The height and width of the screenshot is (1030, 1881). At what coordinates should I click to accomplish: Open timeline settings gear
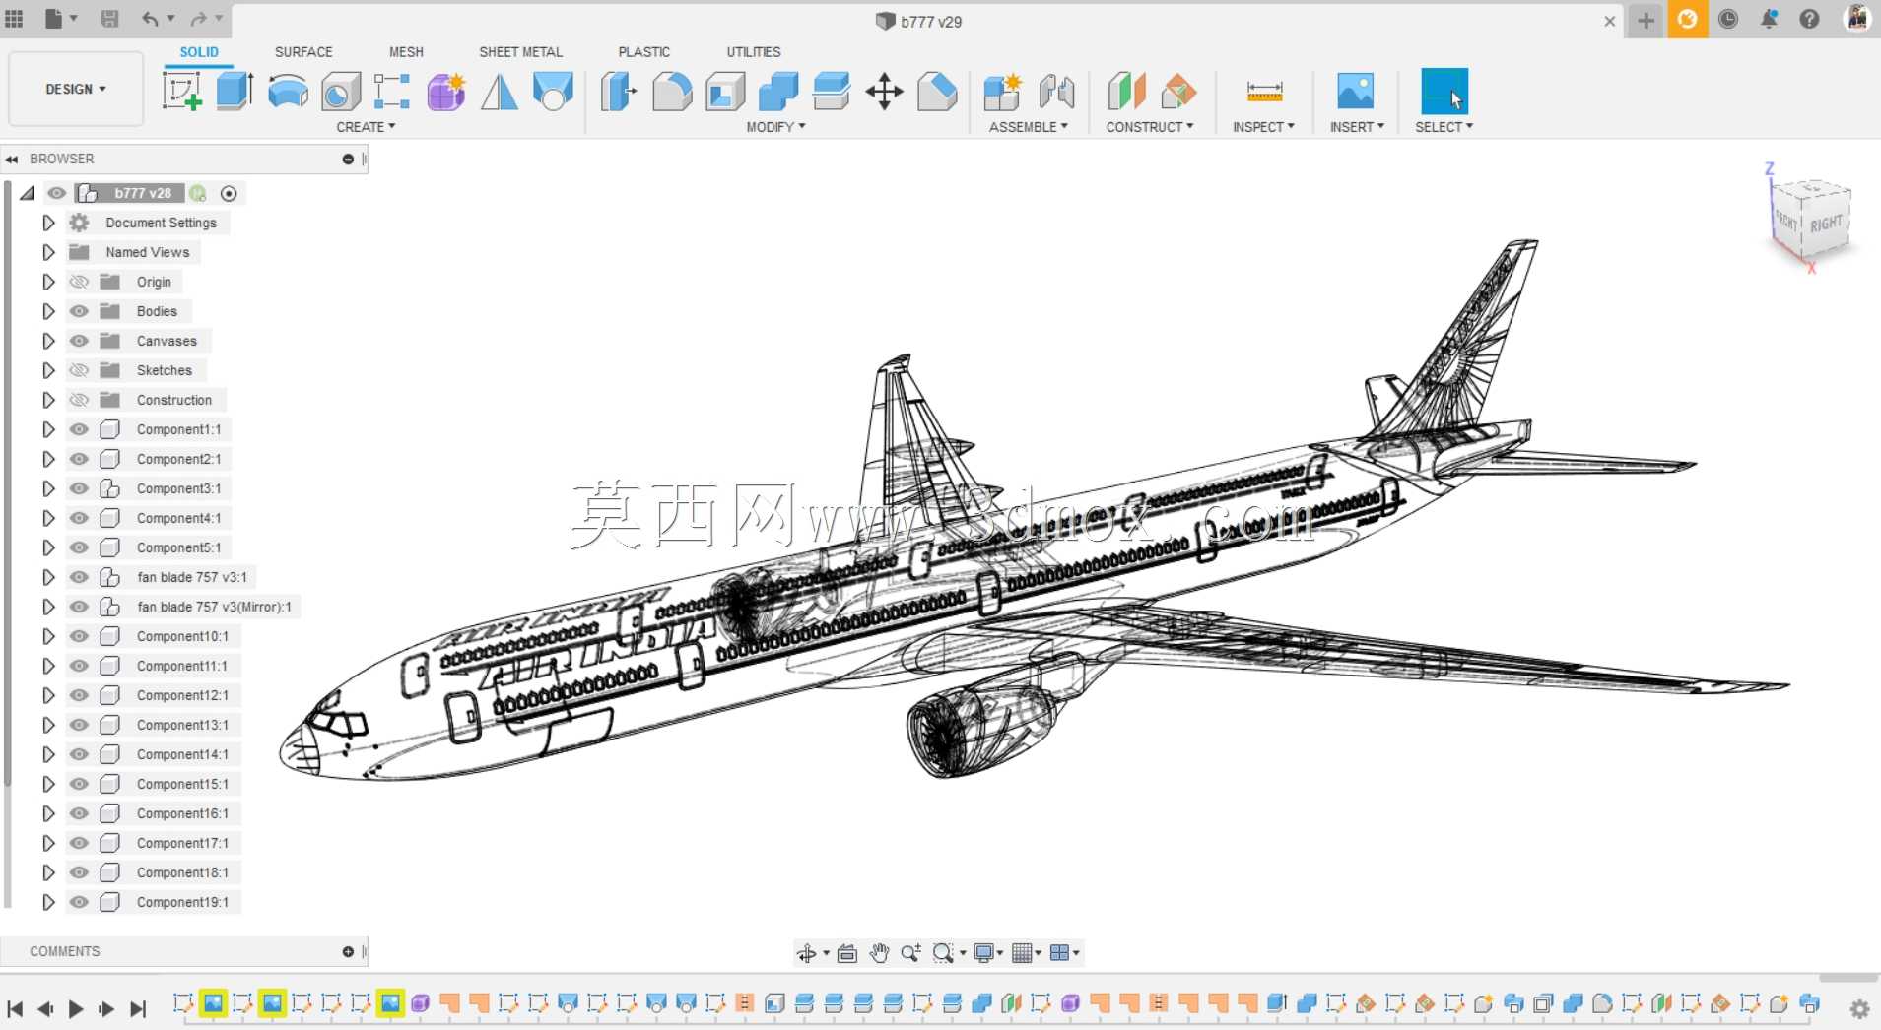pos(1859,1009)
